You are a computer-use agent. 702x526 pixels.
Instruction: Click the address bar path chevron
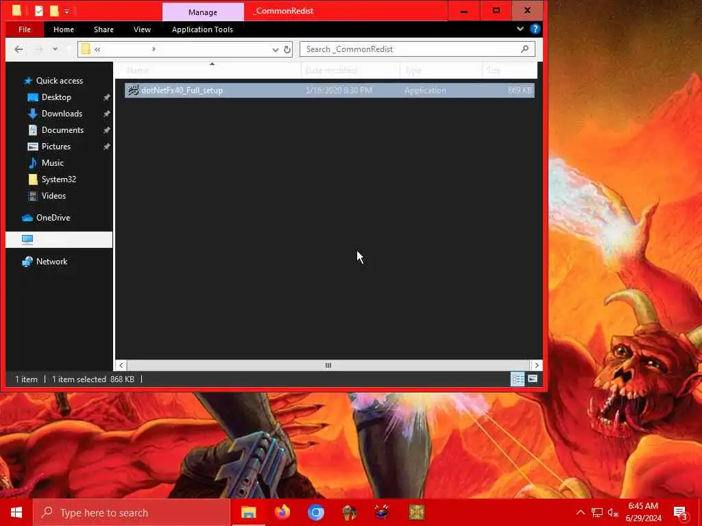tap(154, 49)
